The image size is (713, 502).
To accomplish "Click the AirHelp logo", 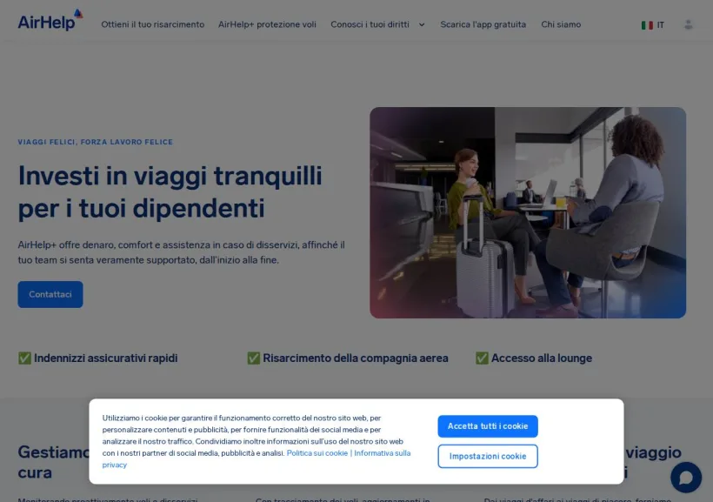I will (50, 20).
